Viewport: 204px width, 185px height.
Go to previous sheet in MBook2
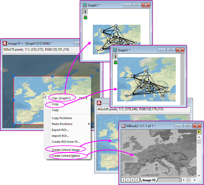(x=123, y=180)
